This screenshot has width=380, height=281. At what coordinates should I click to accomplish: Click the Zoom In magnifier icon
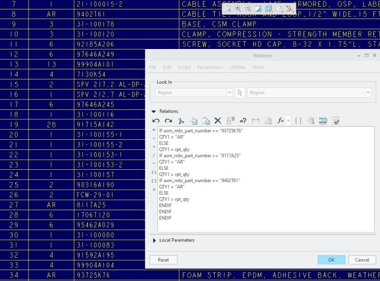pos(238,9)
